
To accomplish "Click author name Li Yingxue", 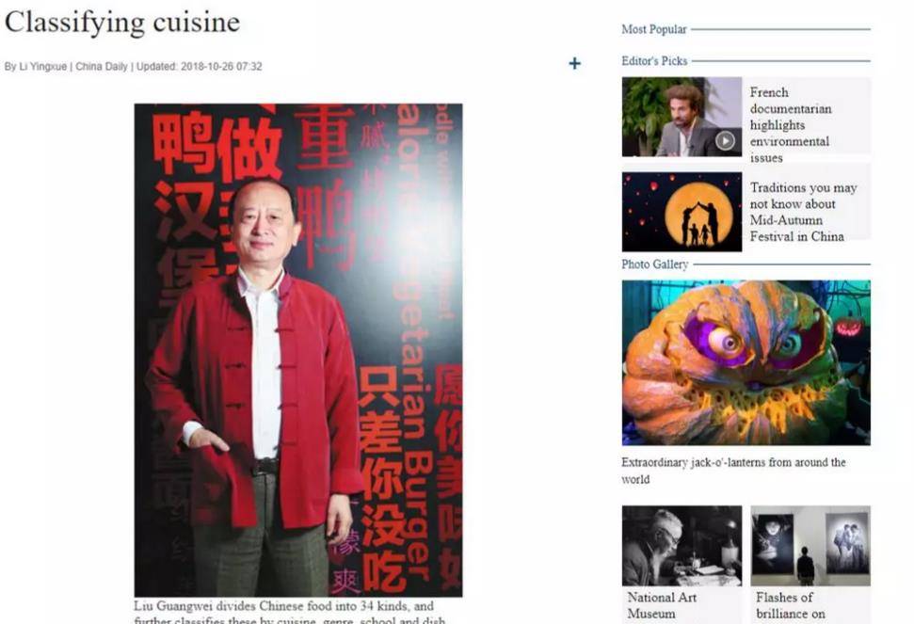I will coord(42,67).
